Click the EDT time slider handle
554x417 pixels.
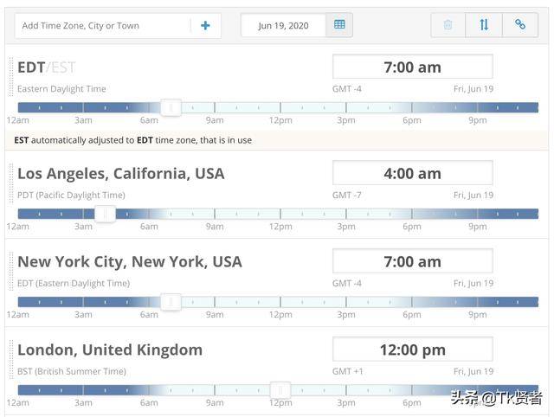[171, 107]
